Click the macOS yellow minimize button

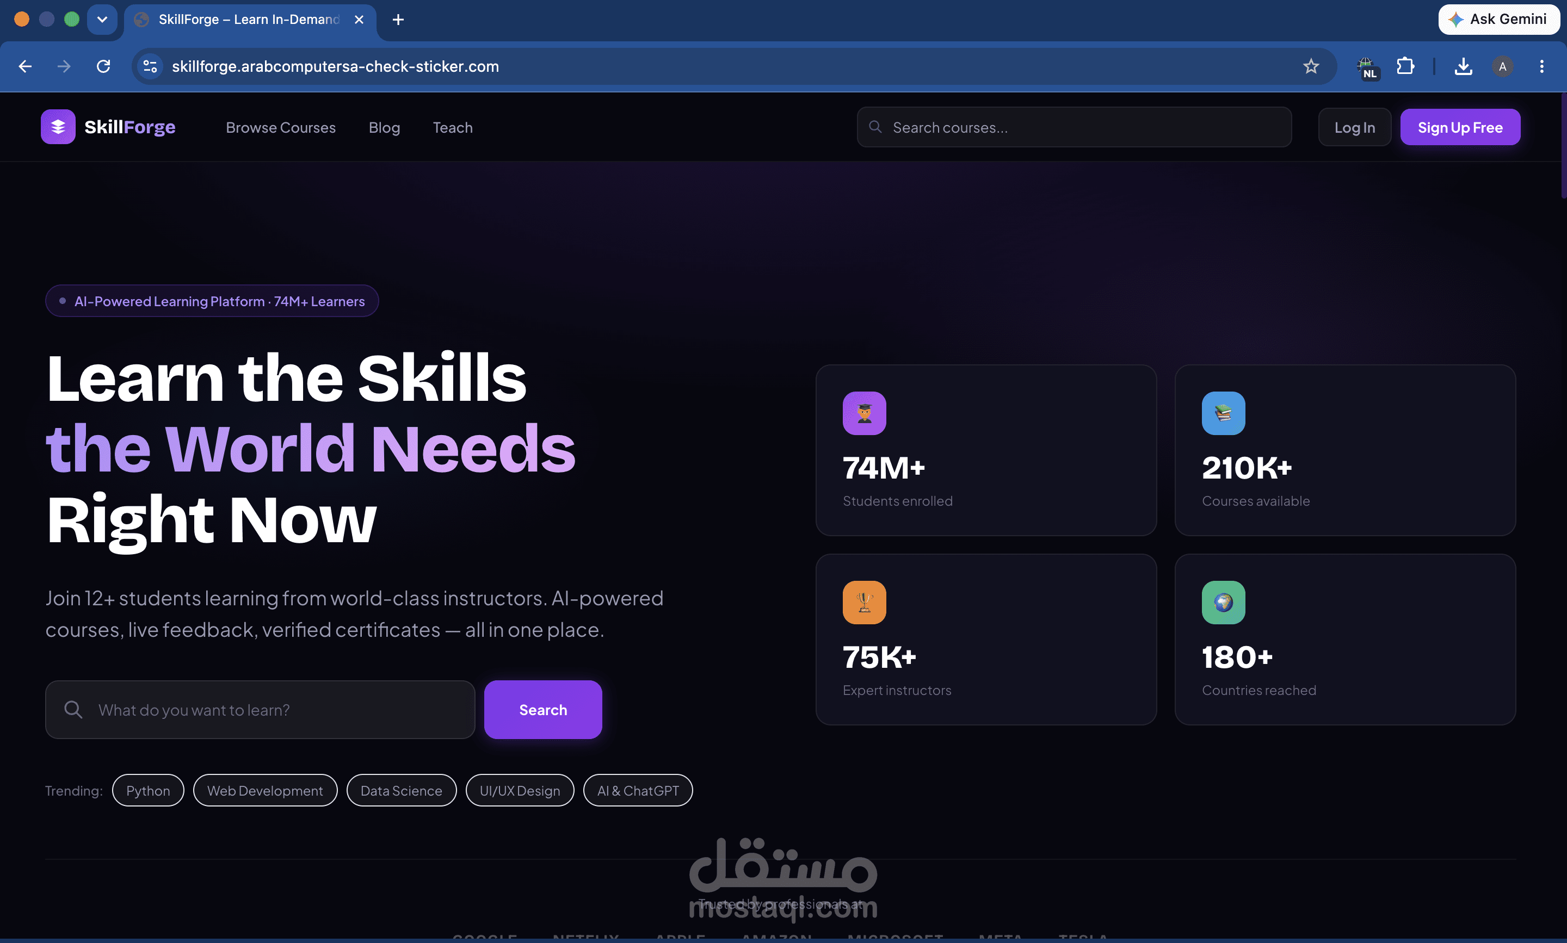(x=47, y=20)
